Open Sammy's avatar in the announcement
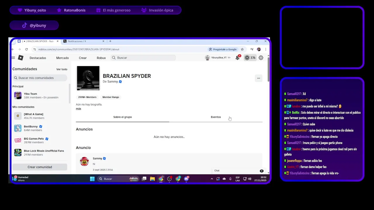 [x=84, y=161]
